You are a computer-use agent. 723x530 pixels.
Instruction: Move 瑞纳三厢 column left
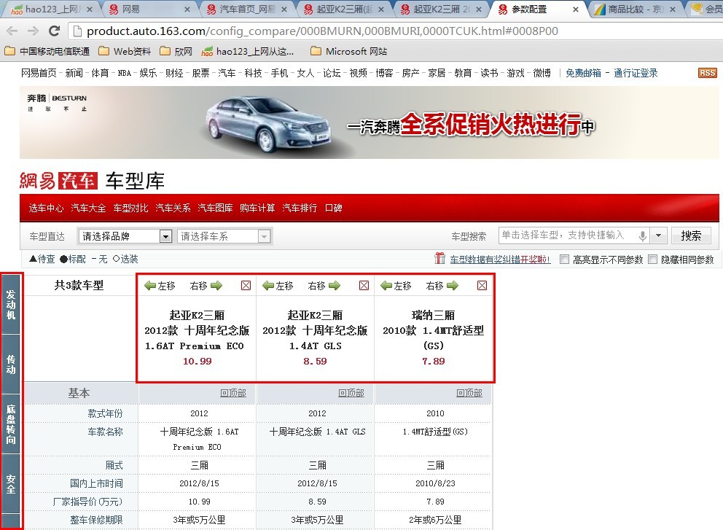pos(396,286)
